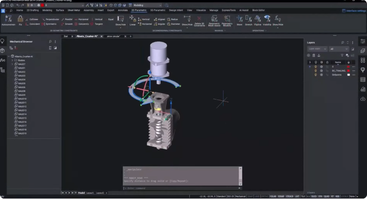Screen dimensions: 367x199
Task: Run the Autoconstrain tool
Action: 8,20
